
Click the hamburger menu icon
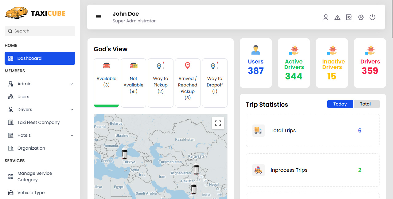tap(99, 17)
